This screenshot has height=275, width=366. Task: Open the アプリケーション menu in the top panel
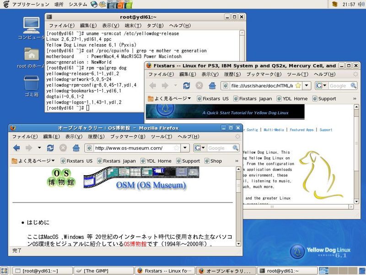(31, 4)
